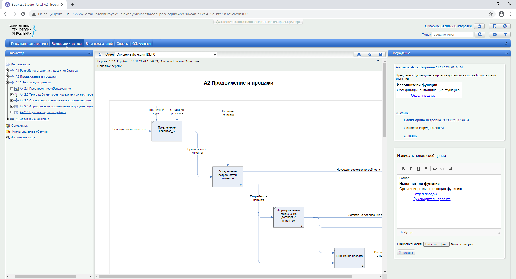Toggle underline formatting in message editor

[418, 169]
